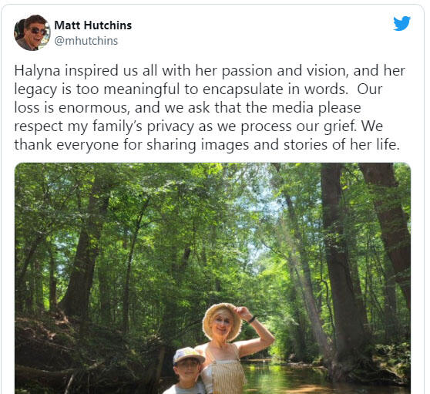This screenshot has width=430, height=394.
Task: Click the phrase 'passion and vision'
Action: [x=285, y=72]
